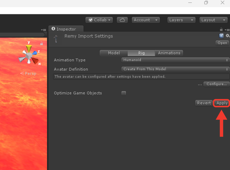Open the Account dropdown
The width and height of the screenshot is (230, 170).
point(145,20)
